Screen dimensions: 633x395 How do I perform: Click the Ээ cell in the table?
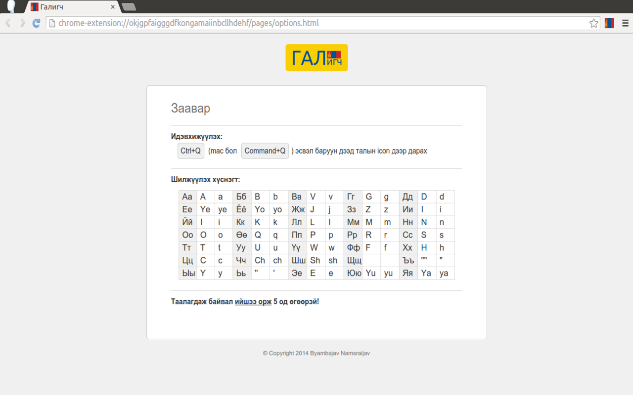[297, 273]
